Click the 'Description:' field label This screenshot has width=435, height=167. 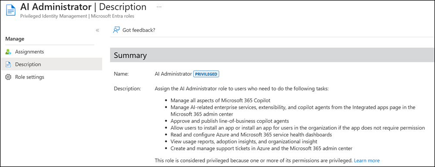(x=127, y=89)
